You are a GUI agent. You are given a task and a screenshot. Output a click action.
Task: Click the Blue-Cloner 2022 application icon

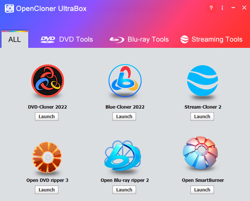(125, 81)
